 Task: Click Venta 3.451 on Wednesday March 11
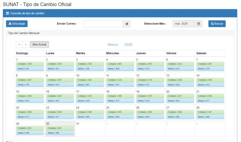120,85
